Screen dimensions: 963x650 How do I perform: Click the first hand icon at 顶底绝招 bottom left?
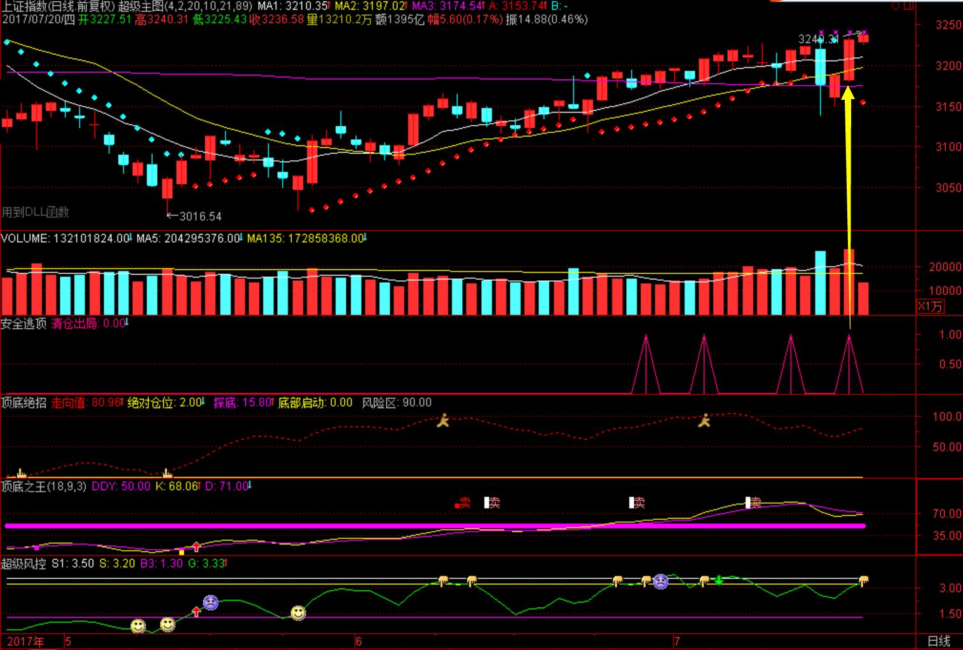click(21, 473)
